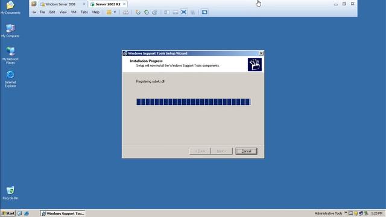Select My Computer desktop icon
Viewport: 386px width, 217px height.
pyautogui.click(x=10, y=31)
